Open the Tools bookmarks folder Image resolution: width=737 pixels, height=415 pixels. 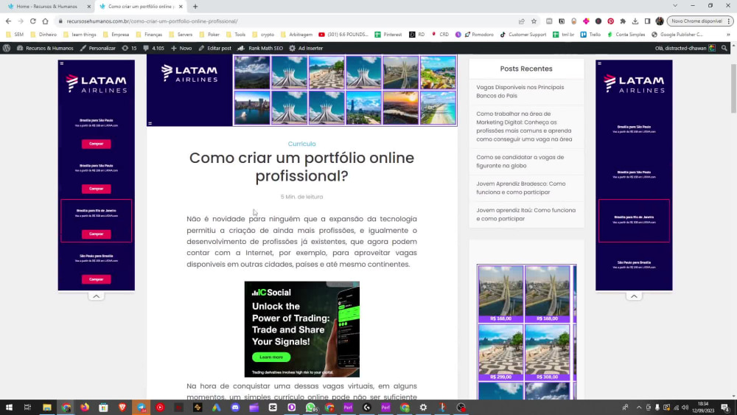[x=236, y=35]
